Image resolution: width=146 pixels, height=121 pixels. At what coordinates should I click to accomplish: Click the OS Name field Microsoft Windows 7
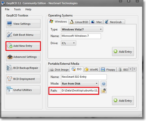pos(81,36)
